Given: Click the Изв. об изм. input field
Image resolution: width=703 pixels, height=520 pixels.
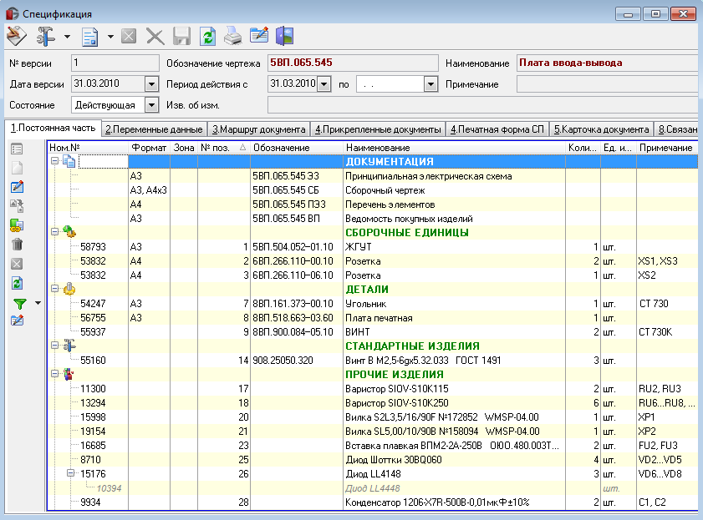Looking at the screenshot, I should 482,105.
